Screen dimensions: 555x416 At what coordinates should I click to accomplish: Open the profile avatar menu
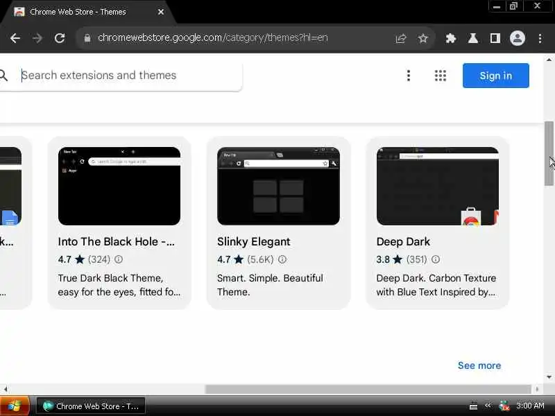point(517,38)
